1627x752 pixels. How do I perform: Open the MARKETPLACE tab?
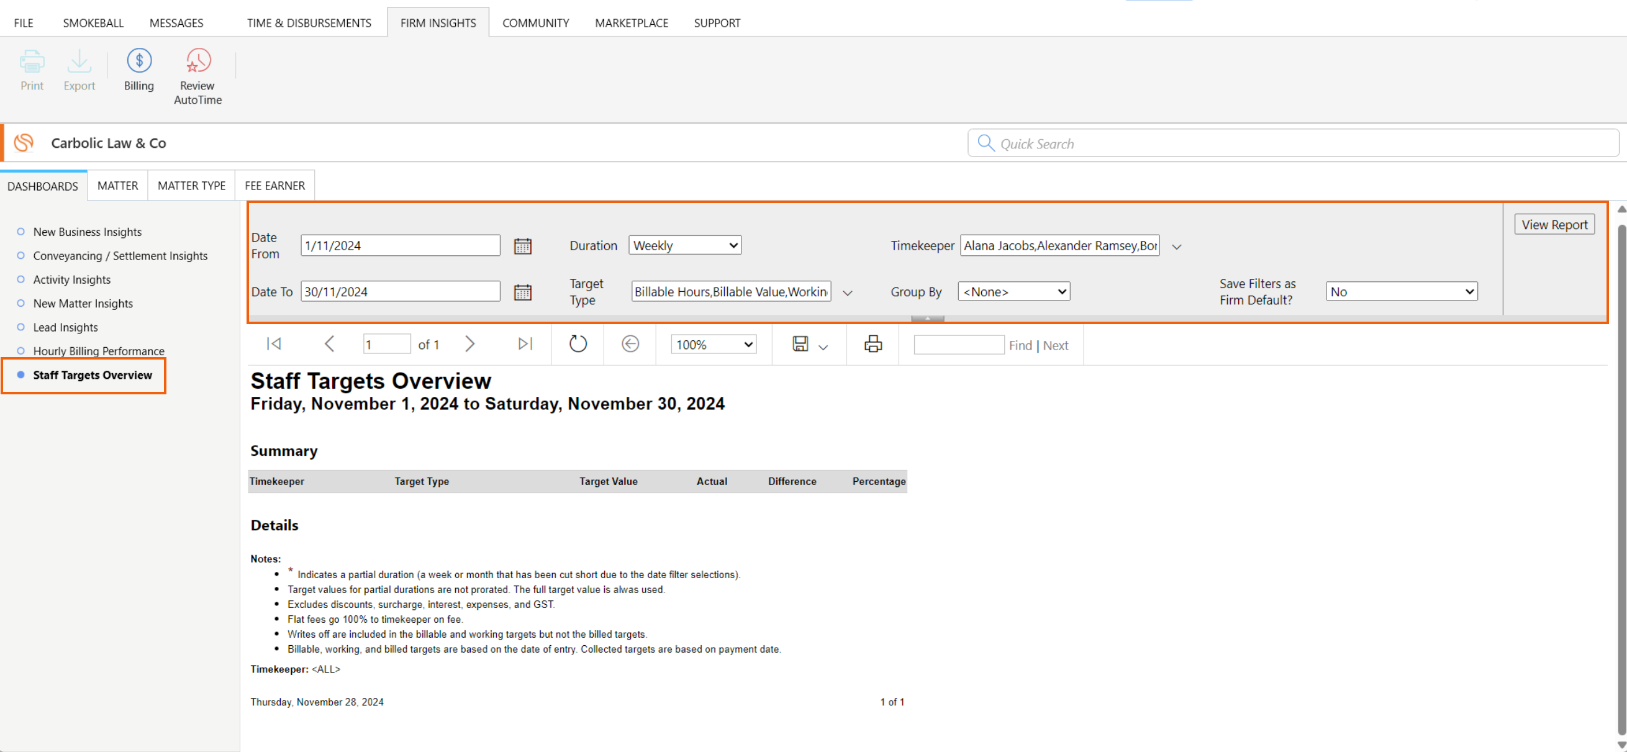pos(631,23)
